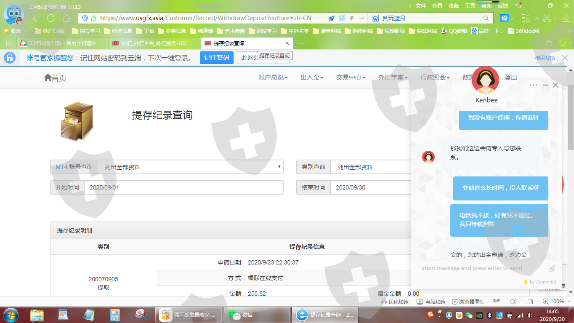The image size is (574, 323).
Task: Toggle browser sound mute in status bar
Action: [x=513, y=302]
